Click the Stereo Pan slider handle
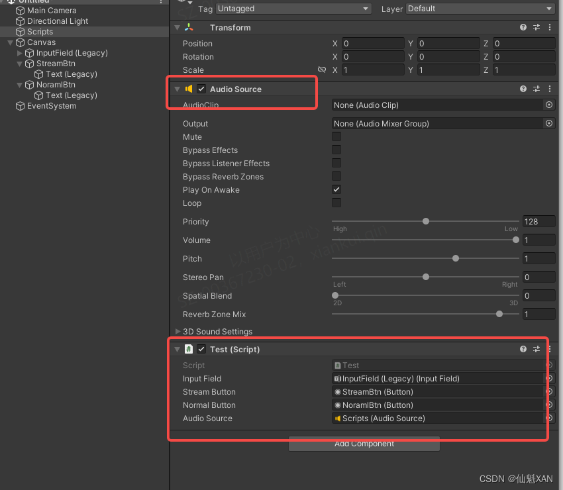The width and height of the screenshot is (563, 490). click(x=426, y=277)
